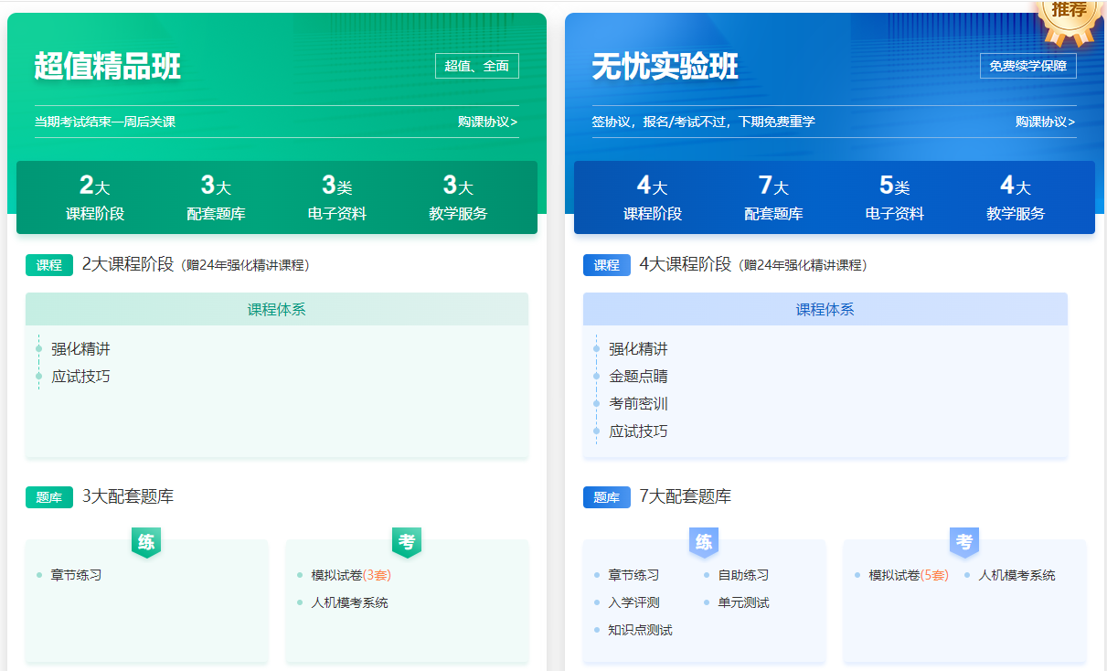Select the blue 课程体系 header tab
This screenshot has height=671, width=1107.
(x=825, y=309)
